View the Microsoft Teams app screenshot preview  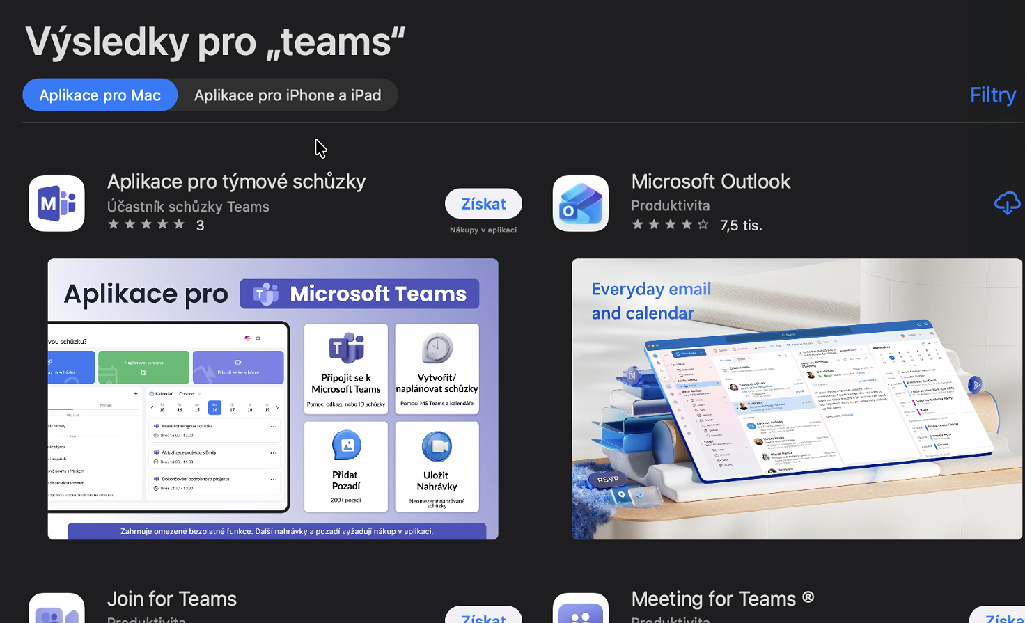273,399
